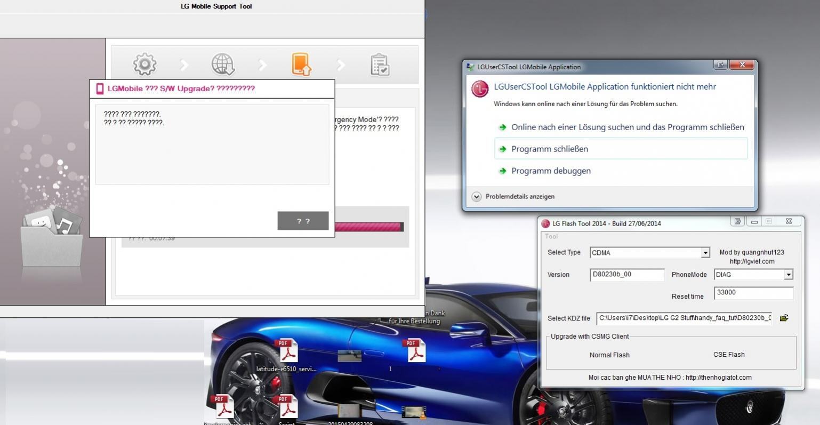Open the unlabeled PDF icon right of photo thumbnail
The height and width of the screenshot is (425, 820).
pyautogui.click(x=414, y=351)
